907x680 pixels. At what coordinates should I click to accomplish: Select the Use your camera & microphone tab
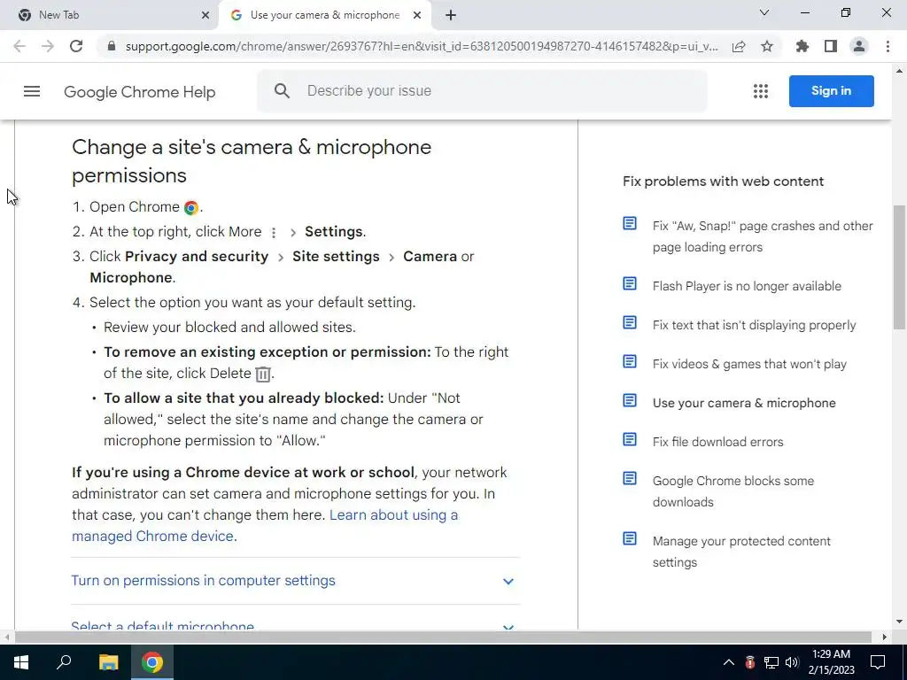coord(325,15)
